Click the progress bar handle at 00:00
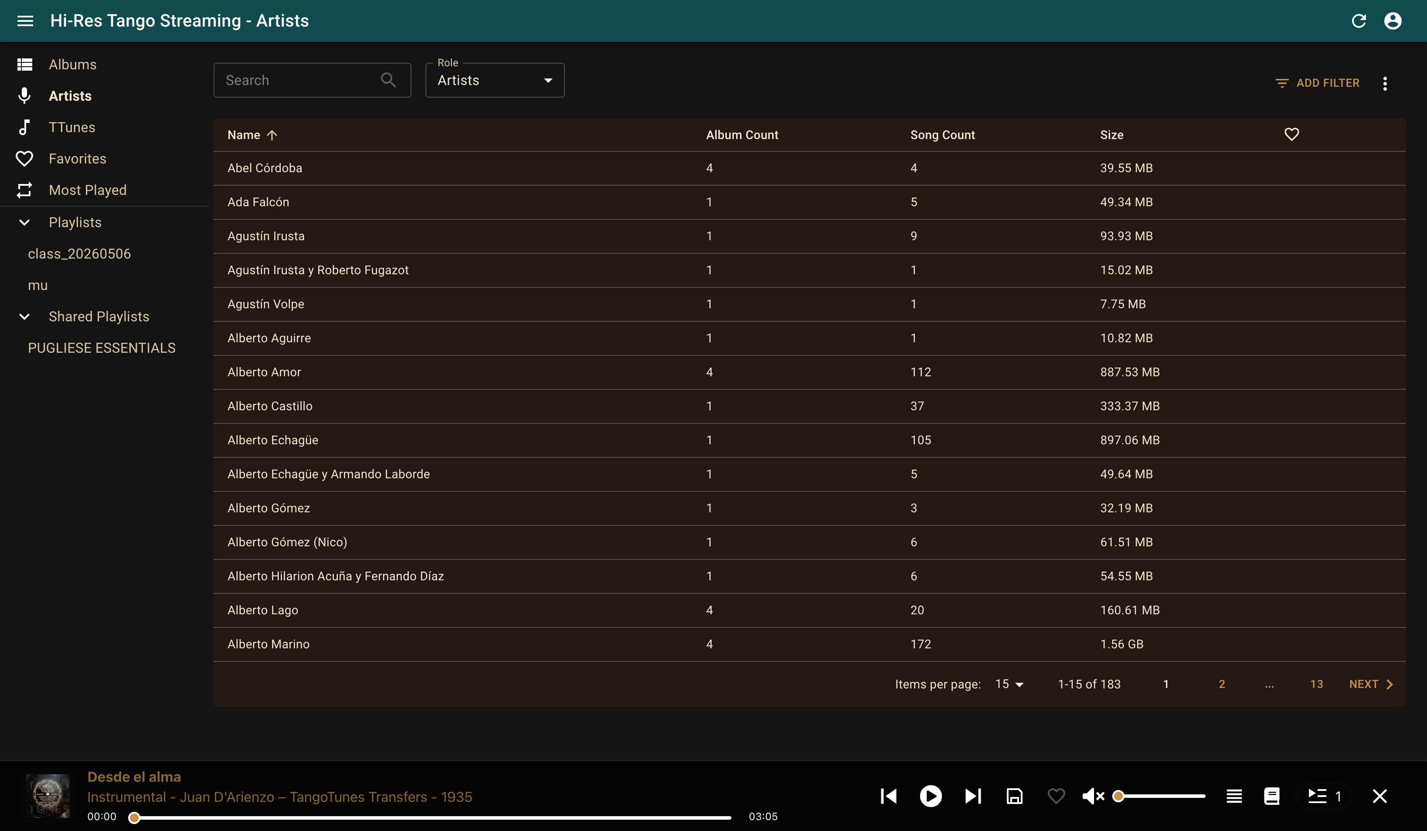Image resolution: width=1427 pixels, height=831 pixels. (x=134, y=817)
